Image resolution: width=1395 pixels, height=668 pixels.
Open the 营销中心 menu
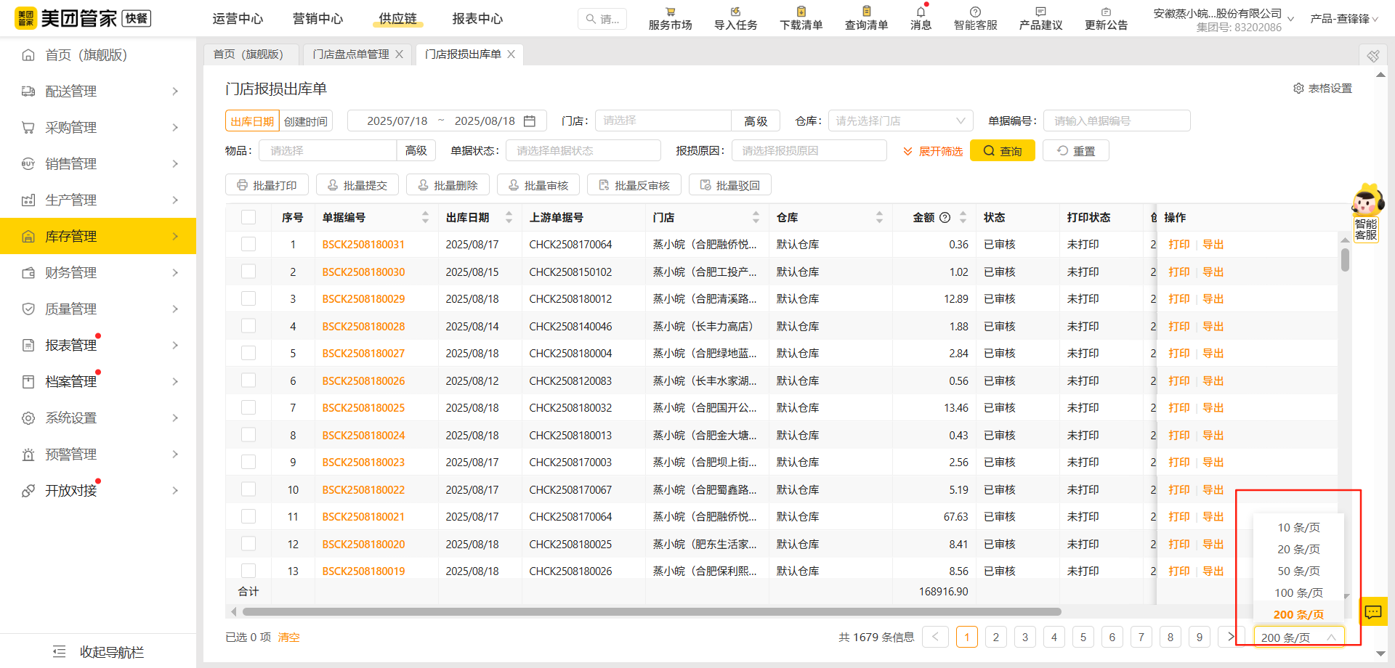(318, 18)
